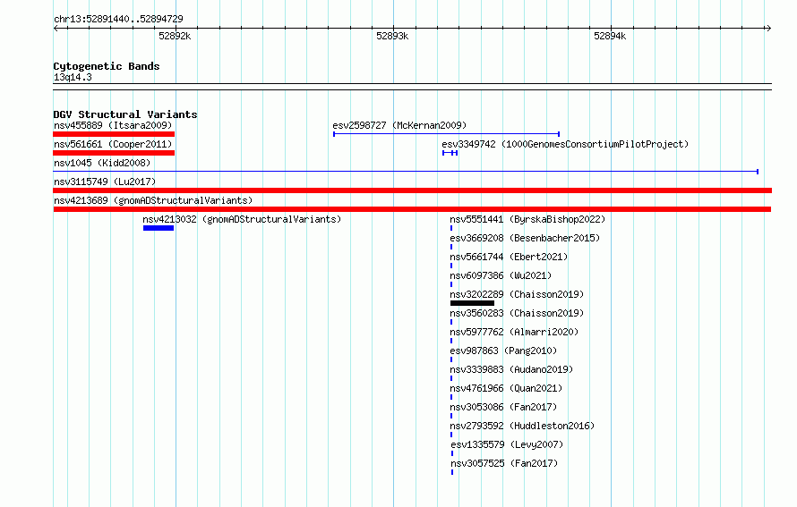
Task: Click nsv4761966 (Quan2021) variant
Action: 506,388
